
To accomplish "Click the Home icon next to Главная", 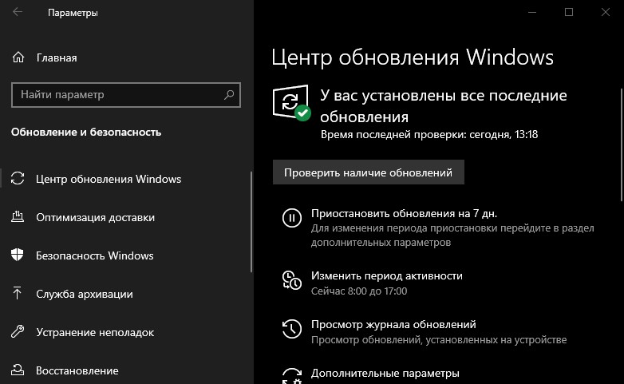I will pyautogui.click(x=18, y=57).
